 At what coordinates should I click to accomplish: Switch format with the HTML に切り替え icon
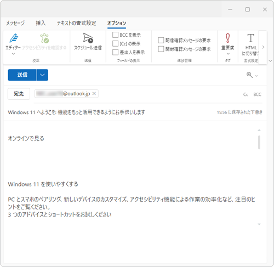250,38
